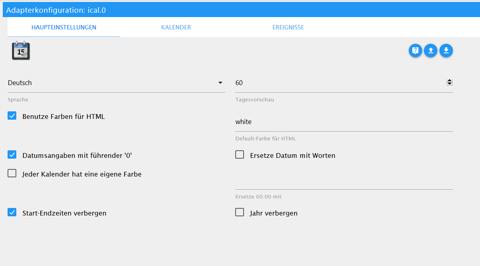Screen dimensions: 480x266
Task: Disable 'Benutze Farben für HTML' checkbox
Action: (12, 116)
